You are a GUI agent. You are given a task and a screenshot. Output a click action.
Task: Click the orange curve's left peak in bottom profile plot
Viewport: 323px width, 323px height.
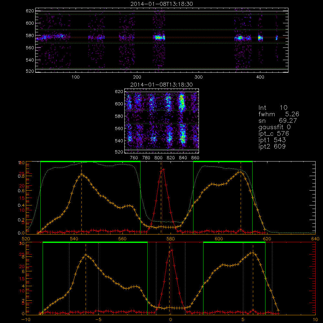click(x=86, y=255)
